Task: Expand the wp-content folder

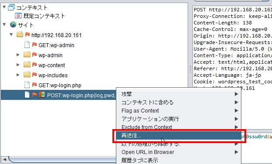Action: [18, 65]
